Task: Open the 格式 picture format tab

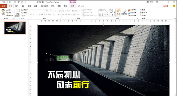Action: point(72,6)
